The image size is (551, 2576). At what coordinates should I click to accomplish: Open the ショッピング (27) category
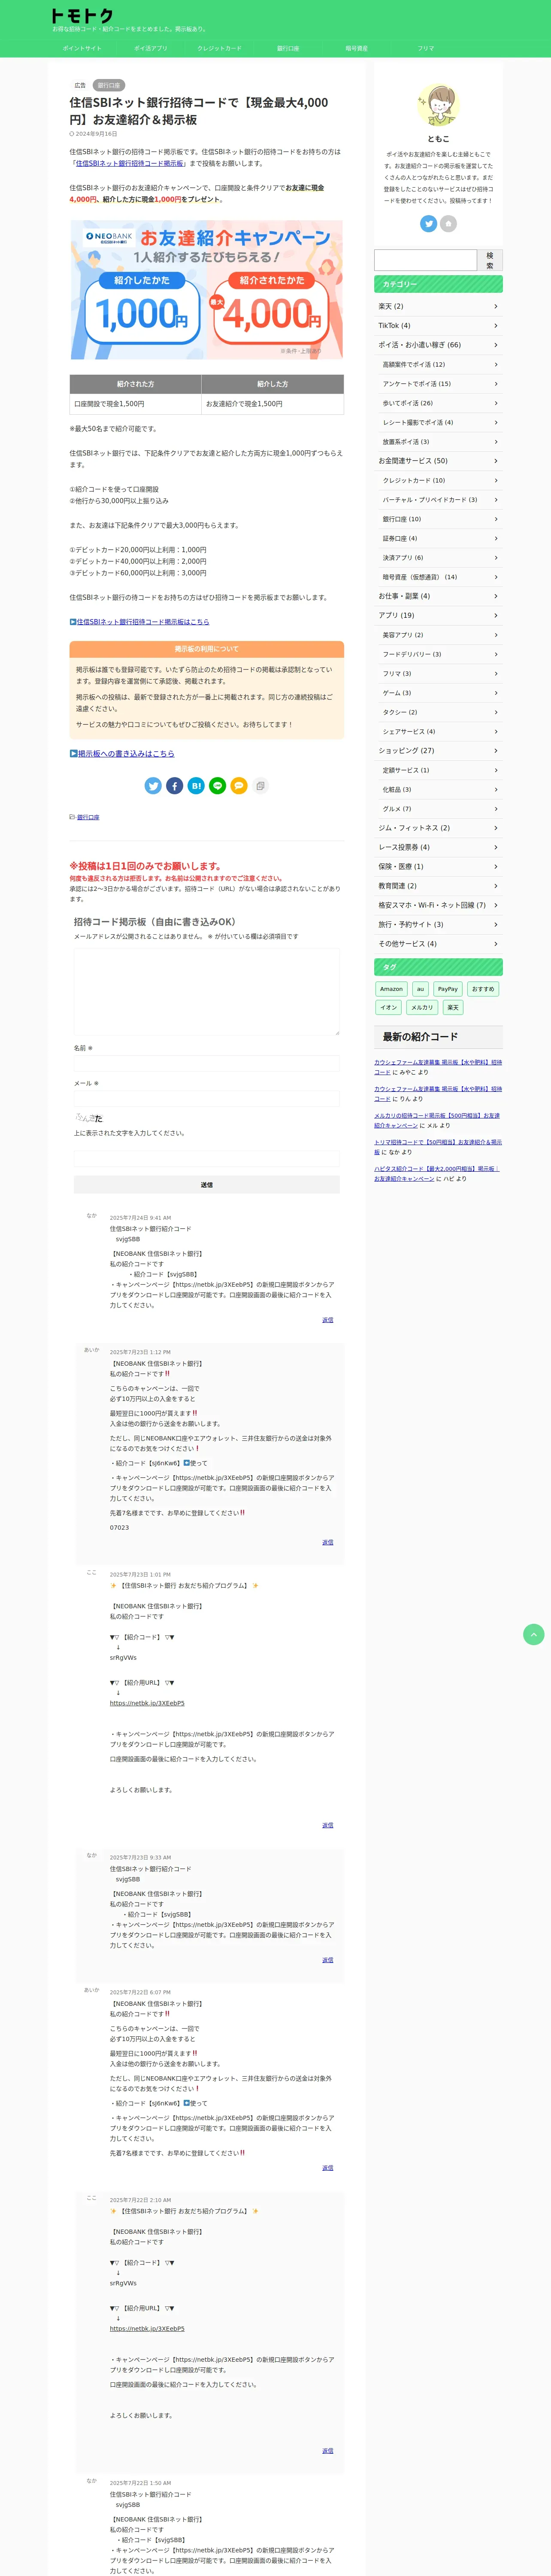point(438,750)
